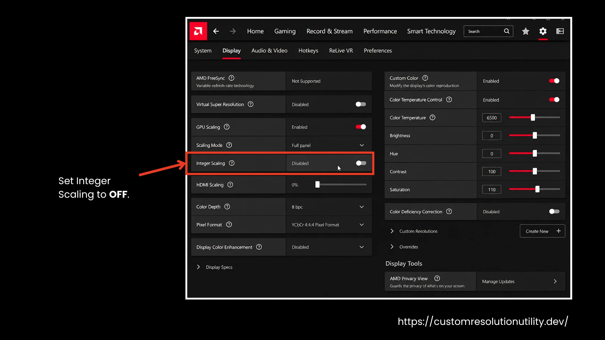Click the search magnifier icon
The height and width of the screenshot is (340, 605).
(x=507, y=31)
